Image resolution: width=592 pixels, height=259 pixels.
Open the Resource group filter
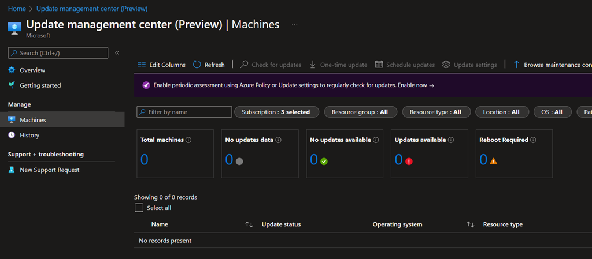pyautogui.click(x=359, y=112)
